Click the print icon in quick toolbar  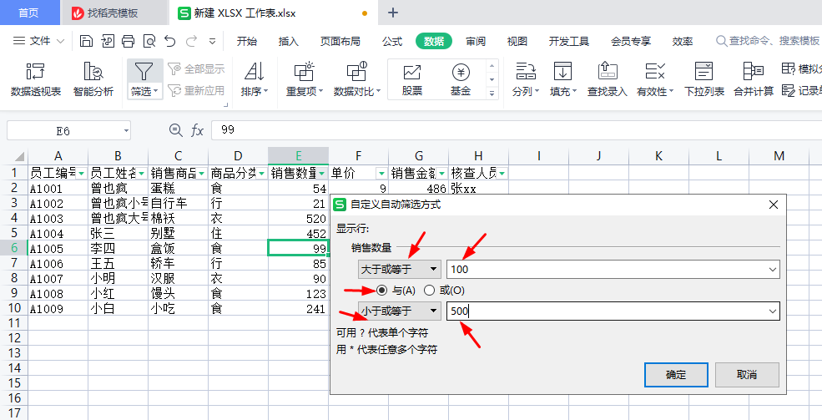[128, 41]
